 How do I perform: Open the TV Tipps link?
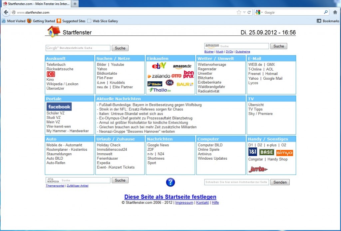[x=255, y=109]
